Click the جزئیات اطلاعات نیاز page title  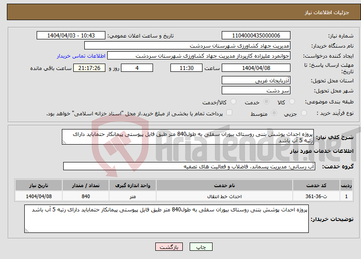327,12
